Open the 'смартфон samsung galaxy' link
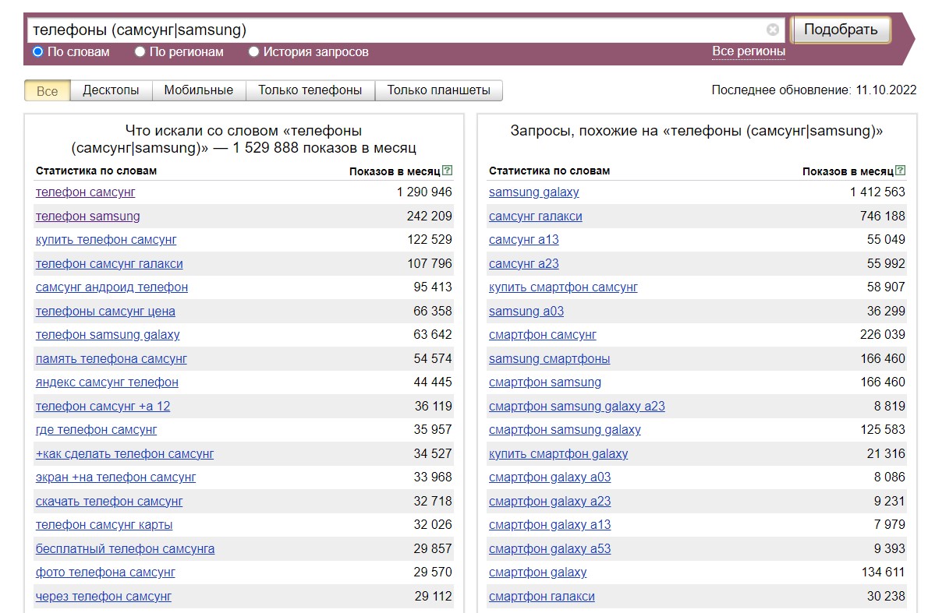 click(x=565, y=430)
